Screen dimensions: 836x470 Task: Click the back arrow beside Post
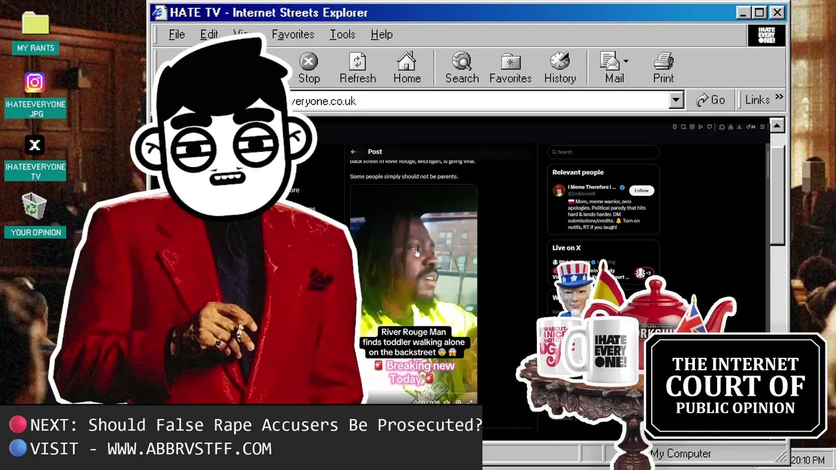[x=353, y=151]
